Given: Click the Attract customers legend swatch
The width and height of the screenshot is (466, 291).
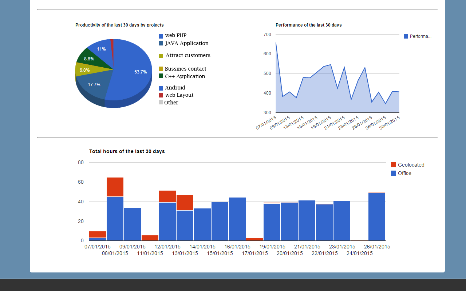Looking at the screenshot, I should click(x=161, y=56).
